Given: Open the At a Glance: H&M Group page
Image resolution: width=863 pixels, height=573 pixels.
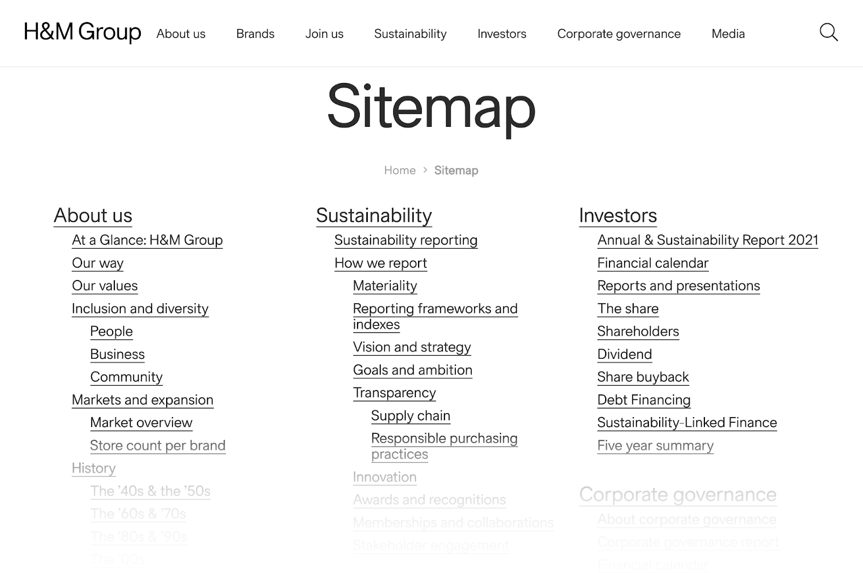Looking at the screenshot, I should tap(147, 240).
